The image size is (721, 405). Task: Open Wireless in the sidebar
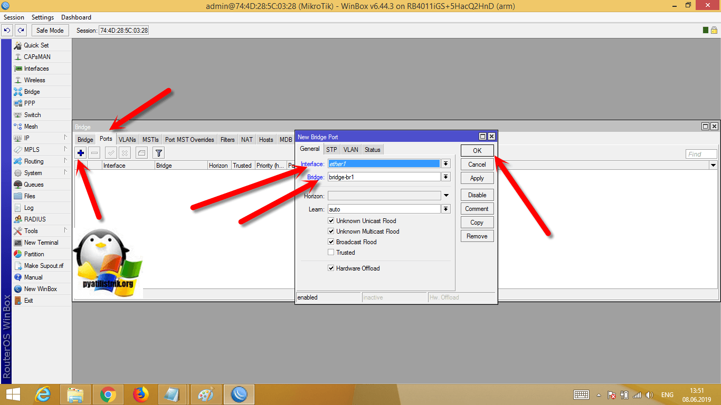(34, 80)
